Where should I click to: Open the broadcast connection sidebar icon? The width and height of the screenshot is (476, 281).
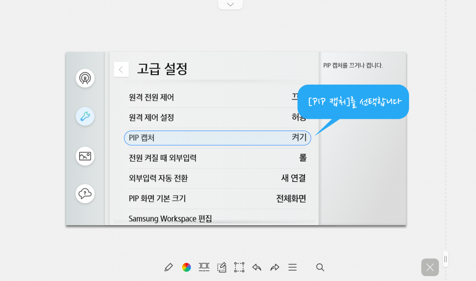tap(85, 79)
